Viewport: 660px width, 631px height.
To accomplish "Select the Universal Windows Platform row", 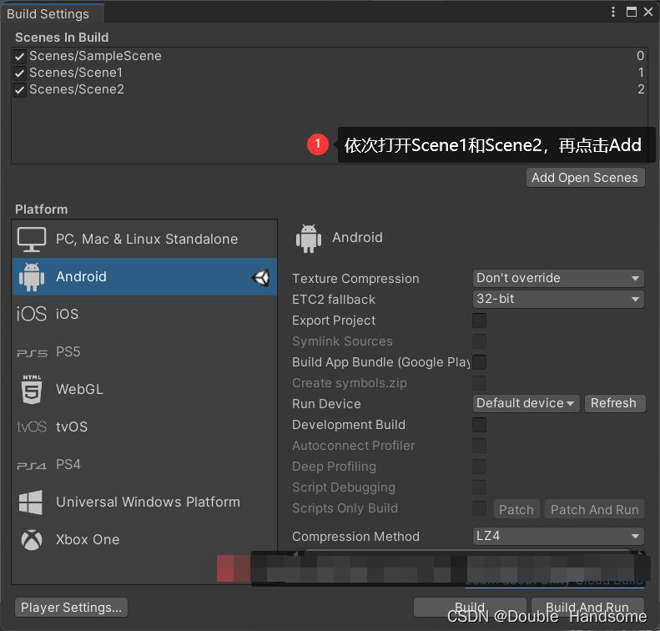I will 144,502.
